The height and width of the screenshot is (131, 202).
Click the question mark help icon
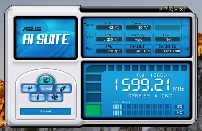pyautogui.click(x=166, y=9)
